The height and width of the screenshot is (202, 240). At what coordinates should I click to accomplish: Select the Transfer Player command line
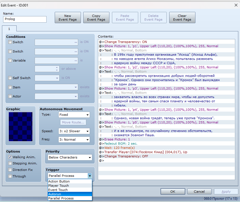click(166, 152)
